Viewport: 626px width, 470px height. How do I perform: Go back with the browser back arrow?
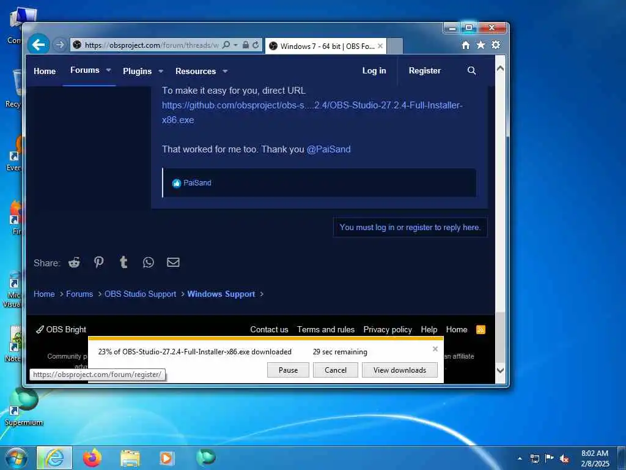coord(39,44)
